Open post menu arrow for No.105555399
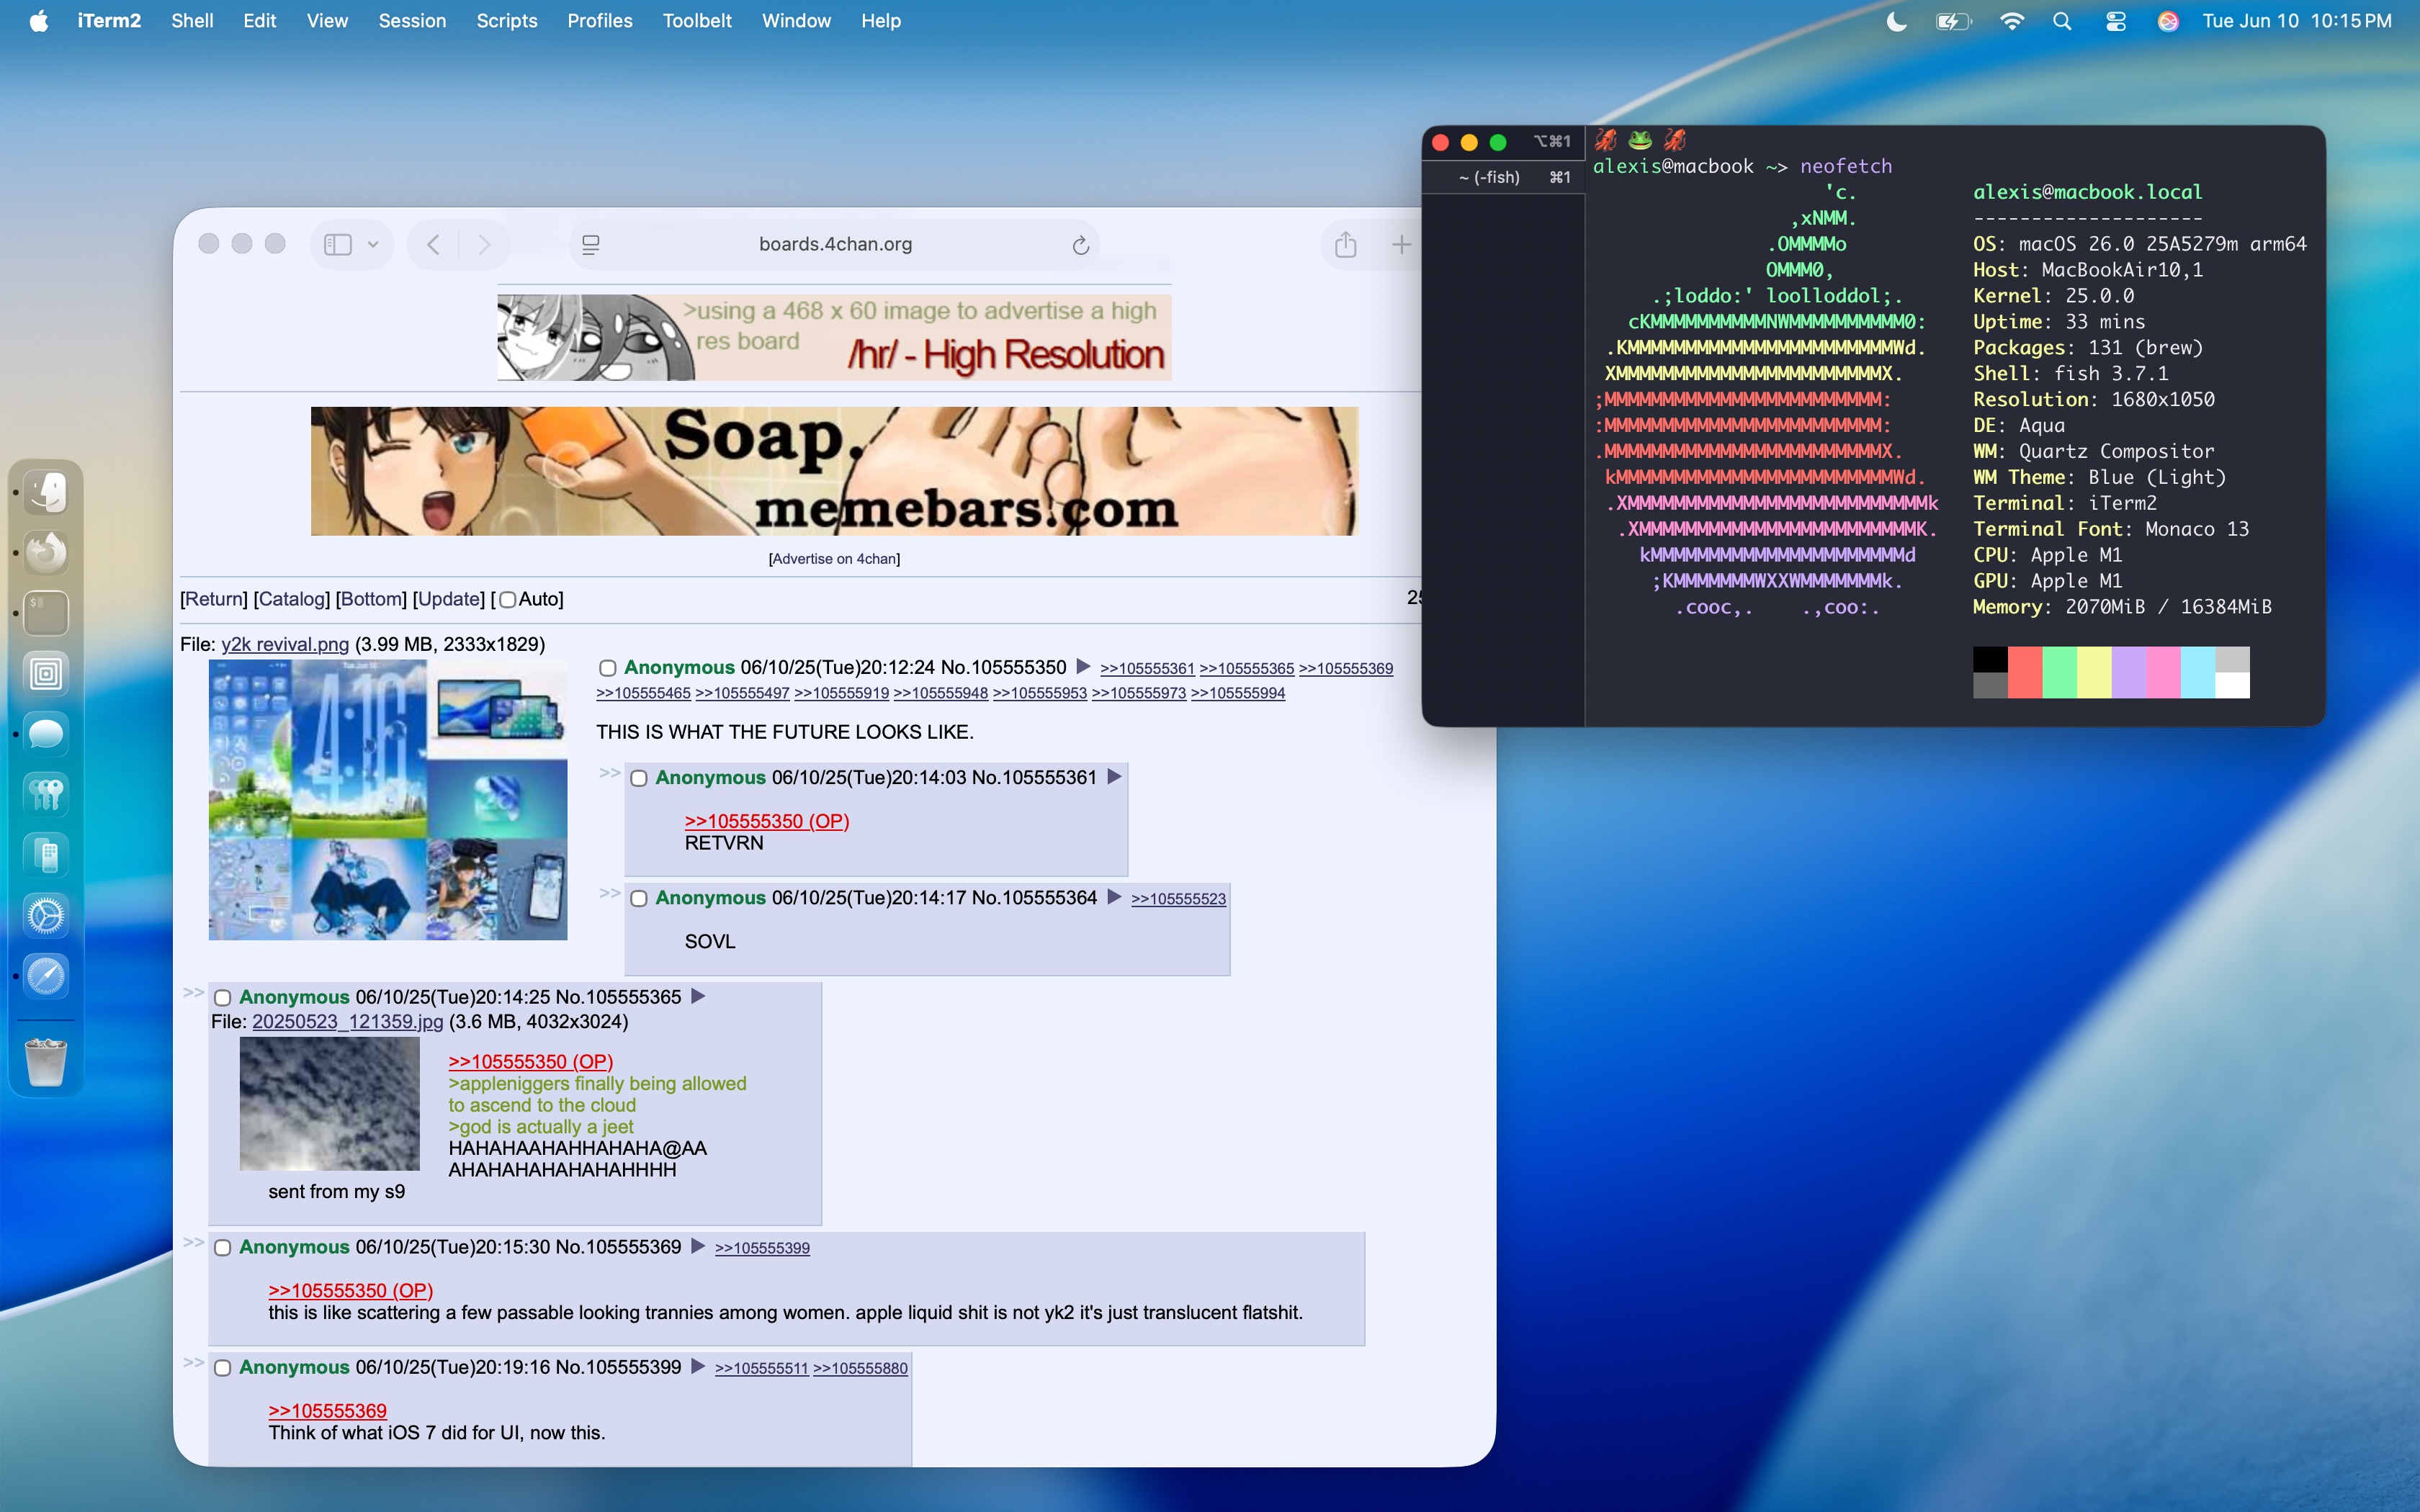Screen dimensions: 2420x1512 pos(698,1366)
